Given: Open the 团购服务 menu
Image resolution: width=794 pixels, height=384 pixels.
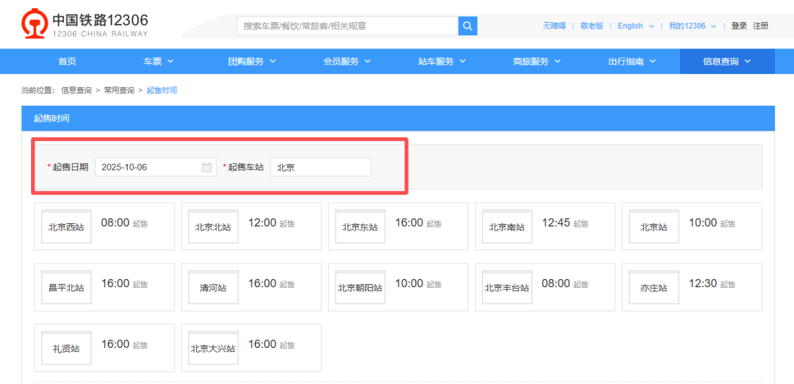Looking at the screenshot, I should [x=251, y=62].
